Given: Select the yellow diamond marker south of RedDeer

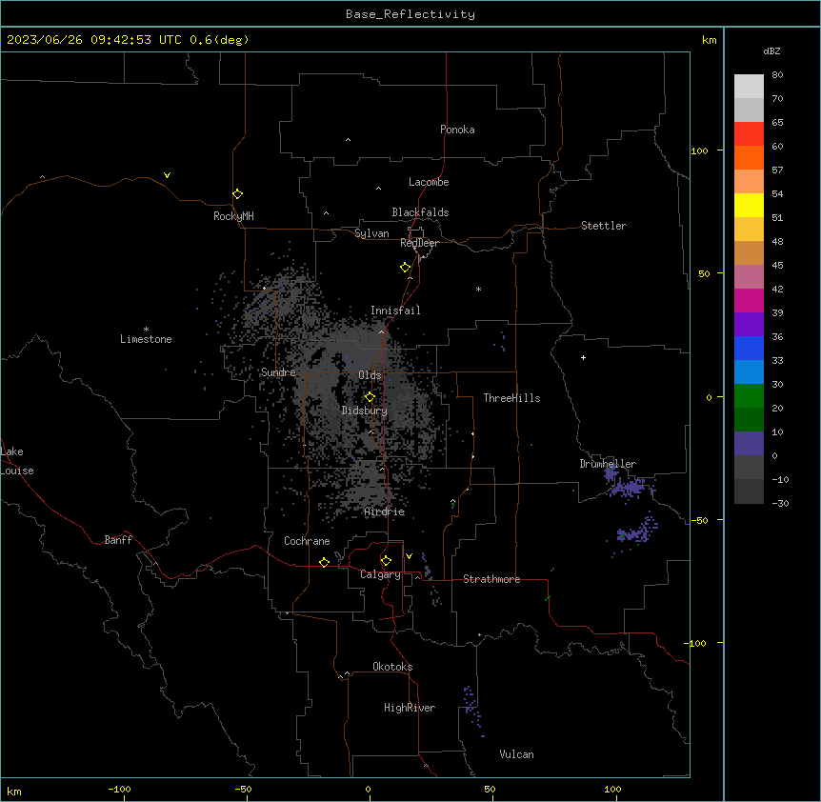Looking at the screenshot, I should coord(406,268).
